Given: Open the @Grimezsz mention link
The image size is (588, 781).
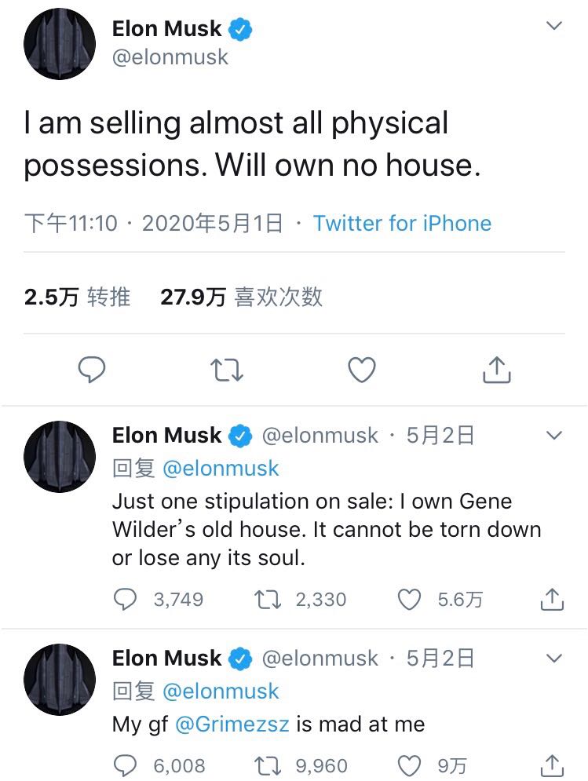Looking at the screenshot, I should pos(235,724).
